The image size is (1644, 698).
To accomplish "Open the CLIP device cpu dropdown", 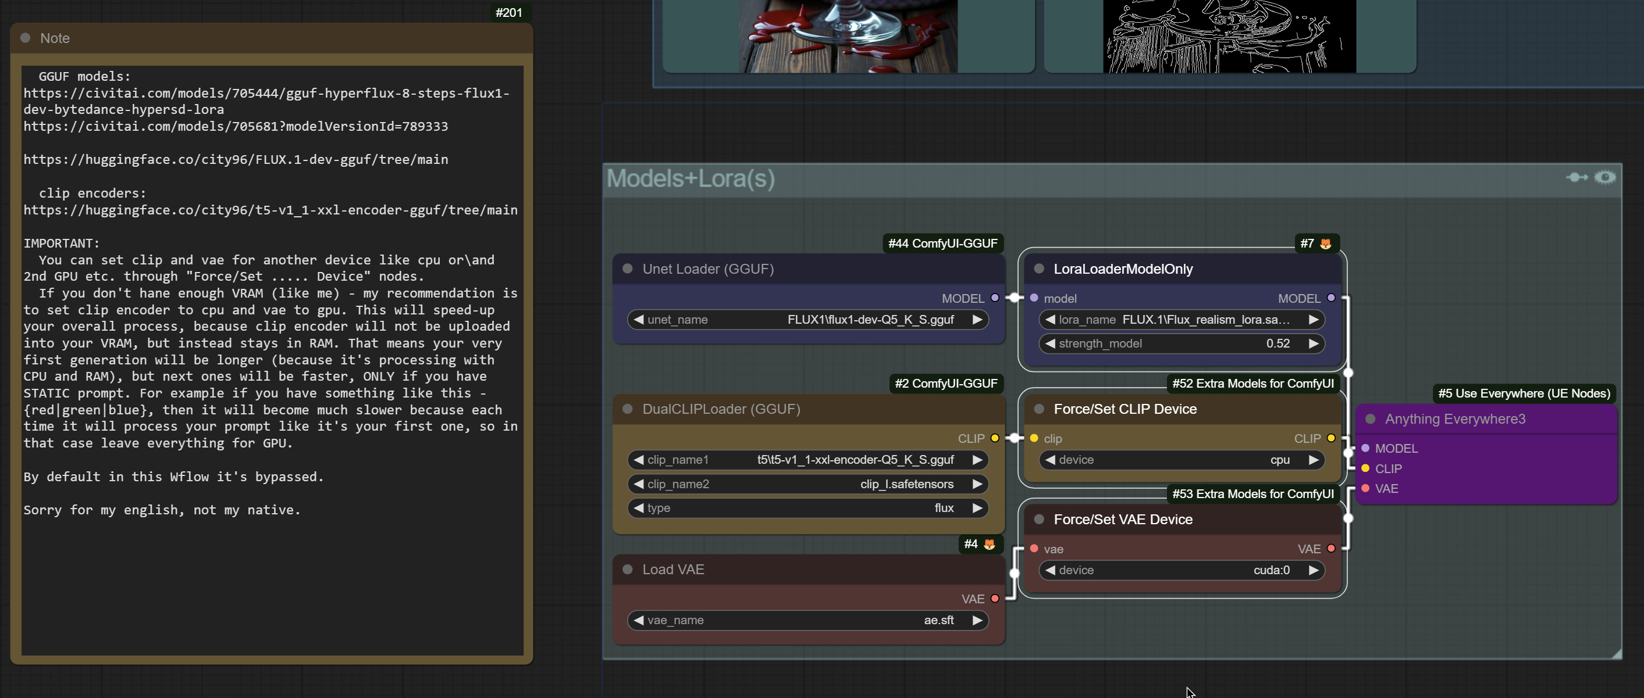I will click(x=1182, y=460).
